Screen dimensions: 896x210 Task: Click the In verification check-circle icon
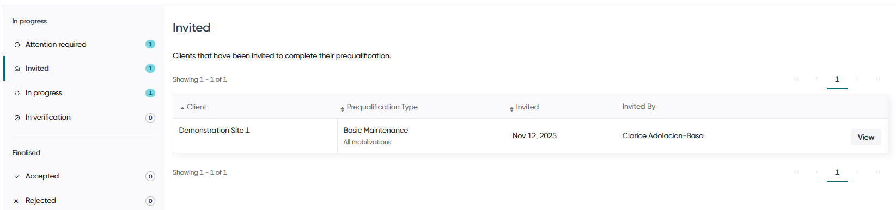coord(17,118)
